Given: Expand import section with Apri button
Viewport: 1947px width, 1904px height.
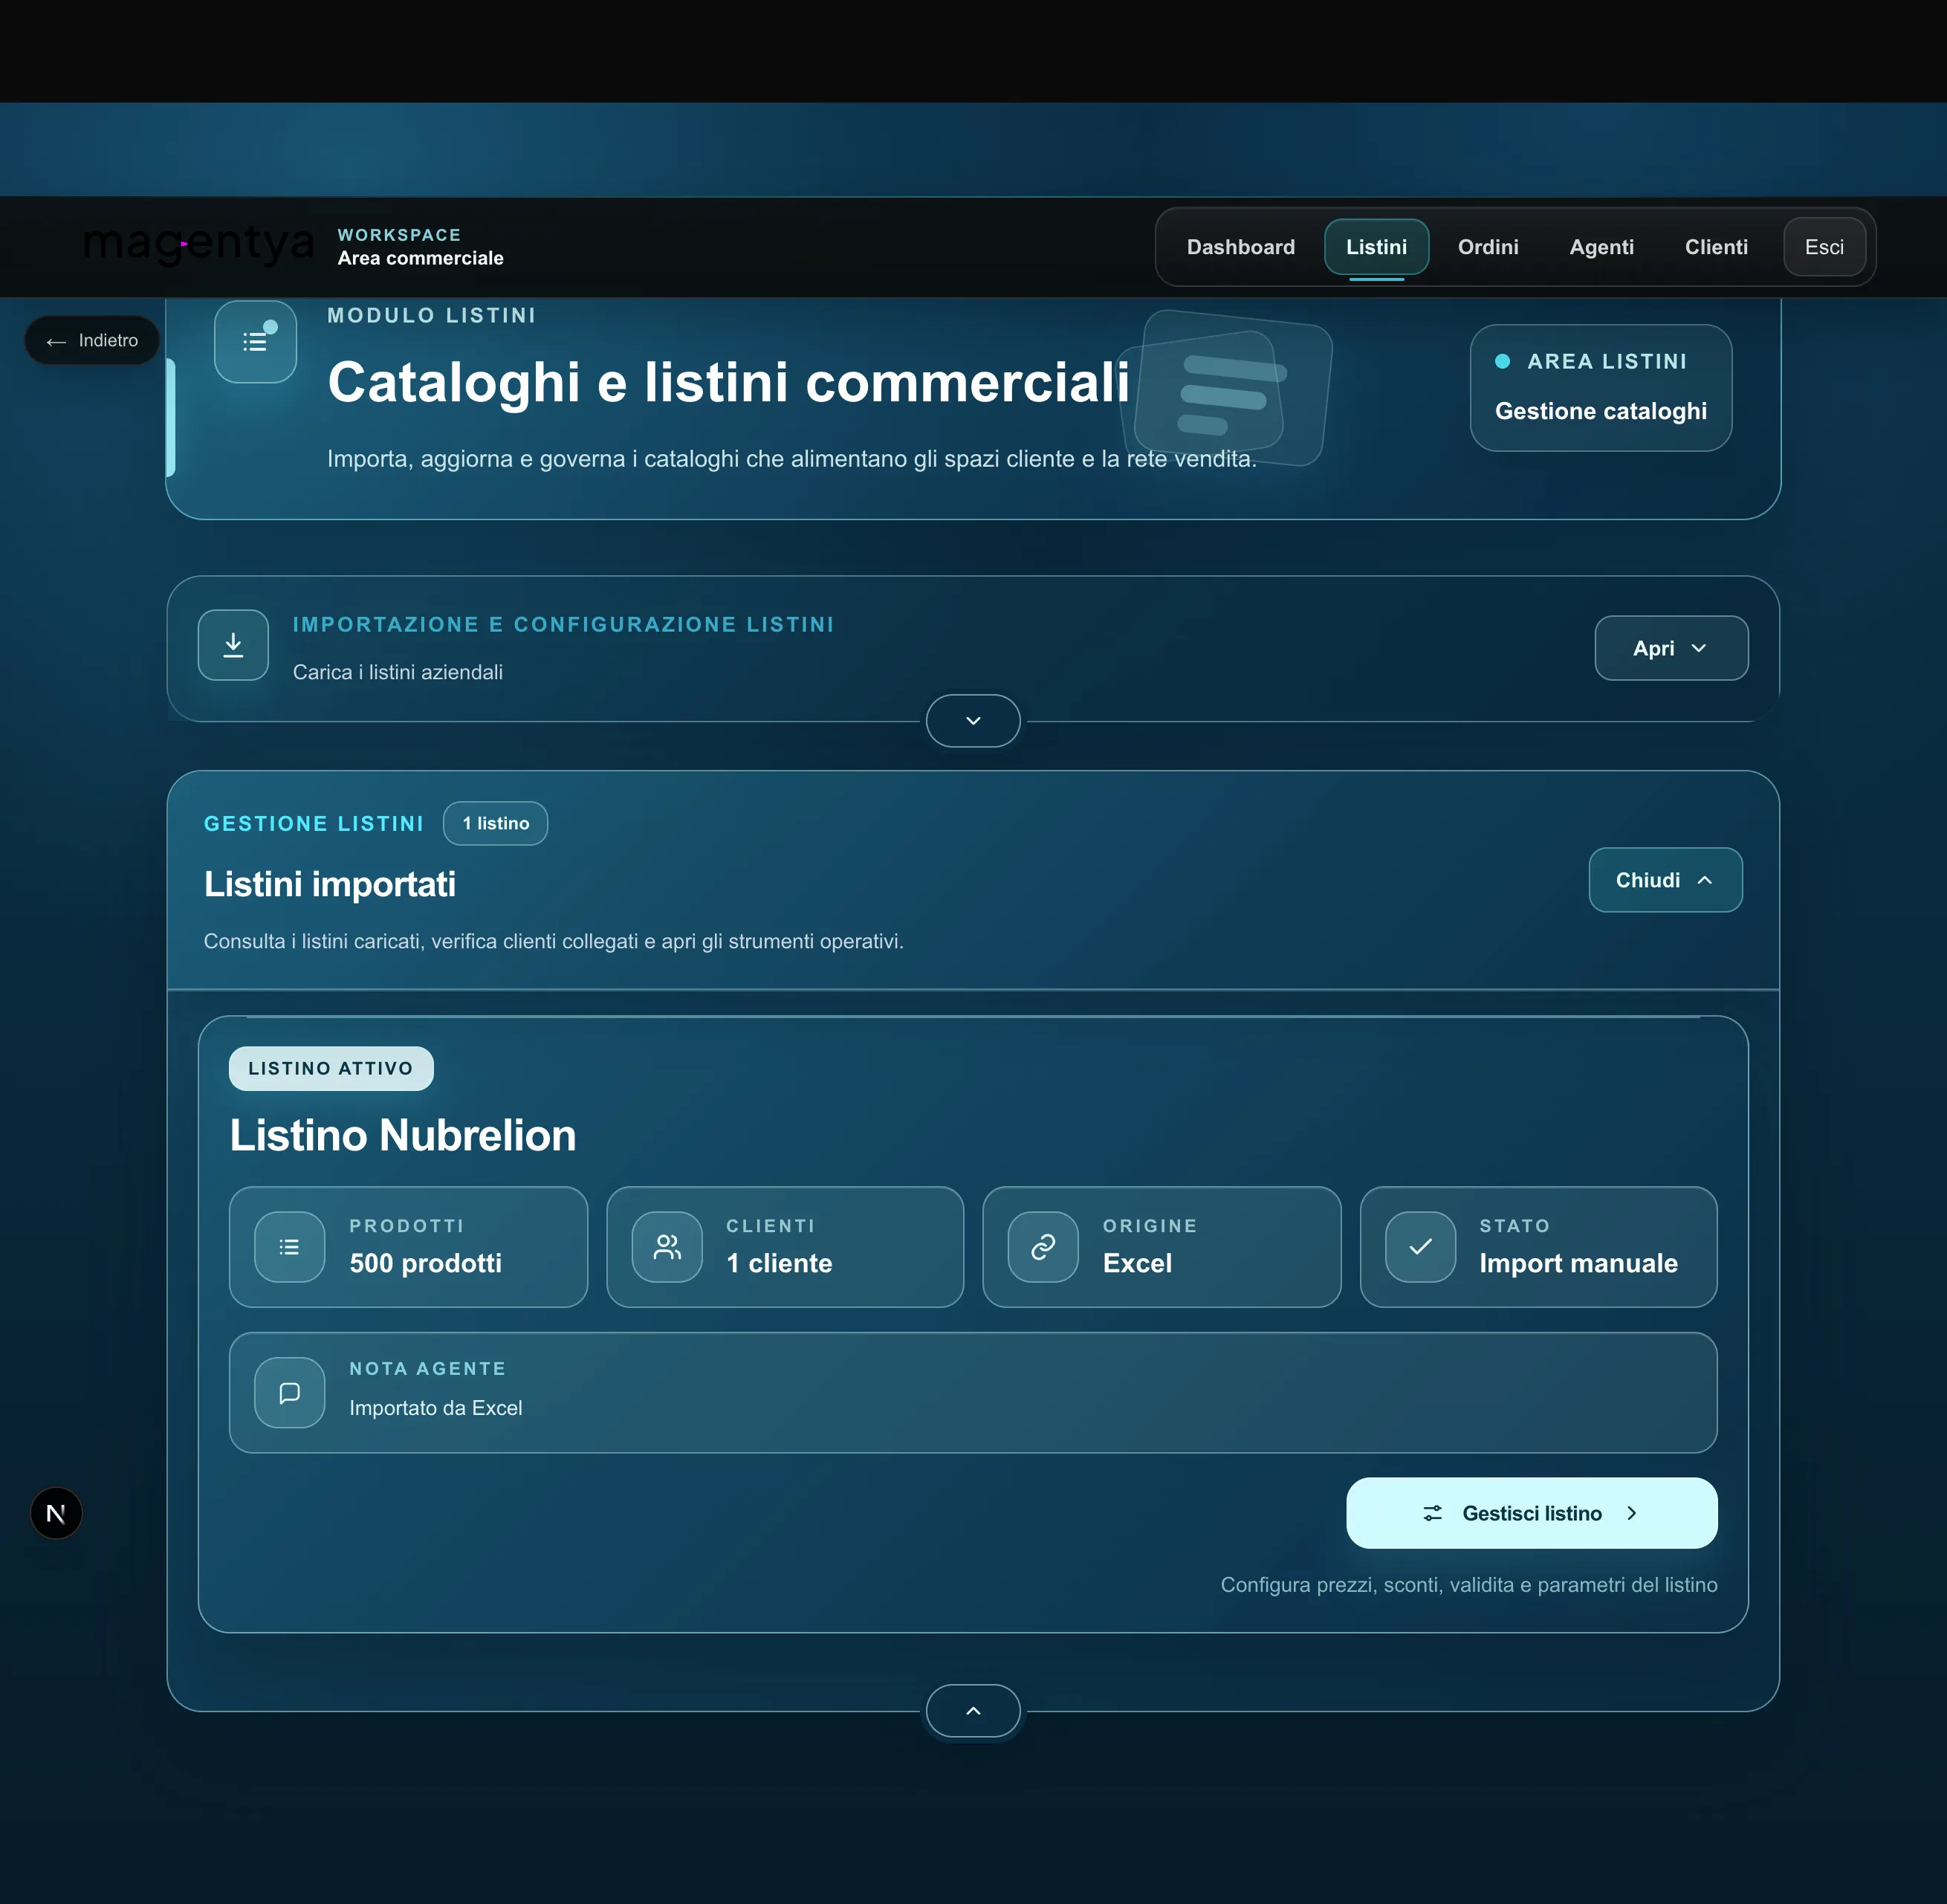Looking at the screenshot, I should click(x=1671, y=648).
